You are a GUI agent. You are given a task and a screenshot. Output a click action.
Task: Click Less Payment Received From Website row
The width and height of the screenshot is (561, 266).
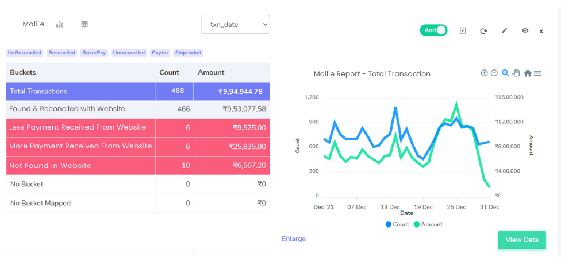coord(138,128)
